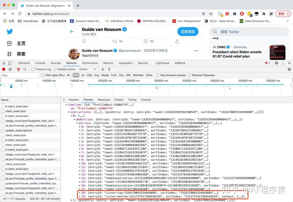This screenshot has width=293, height=202.
Task: Like Guido van Rossum's tweet
Action: point(145,41)
